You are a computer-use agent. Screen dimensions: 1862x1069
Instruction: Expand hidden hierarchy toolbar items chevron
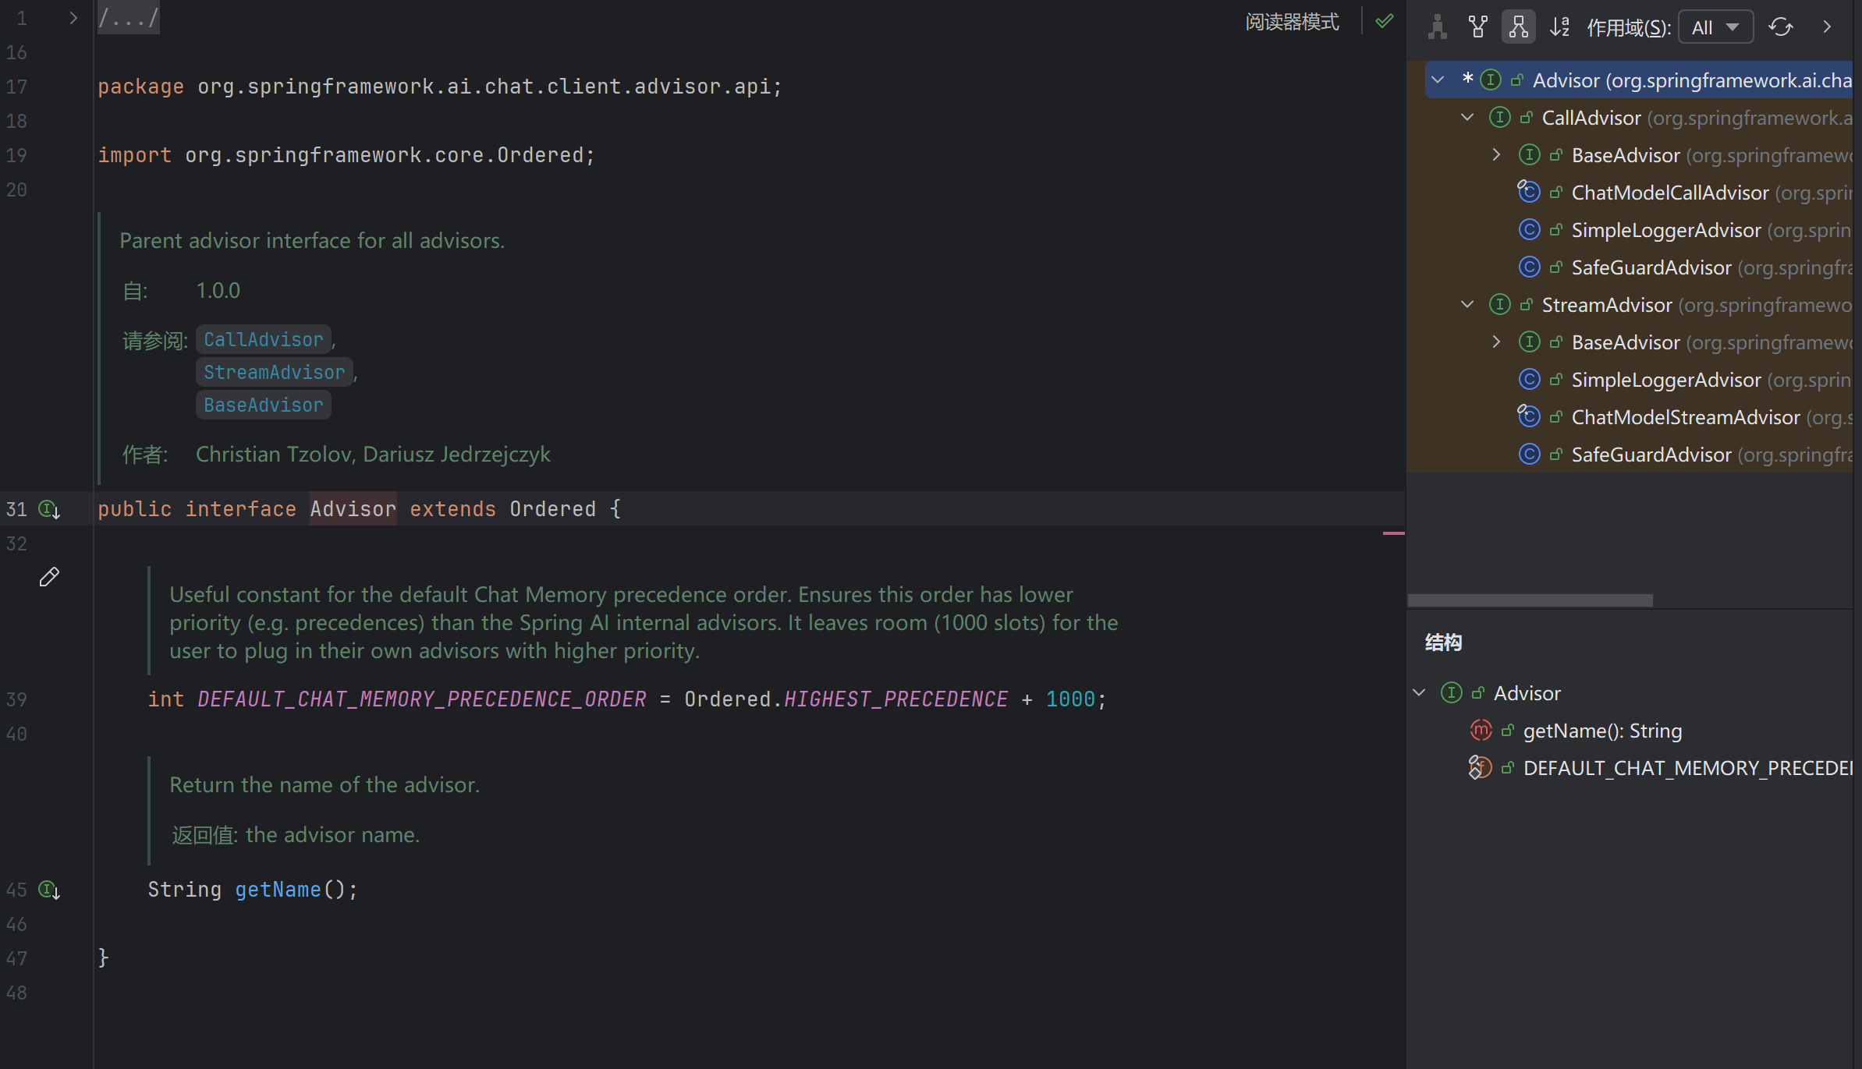click(x=1827, y=27)
